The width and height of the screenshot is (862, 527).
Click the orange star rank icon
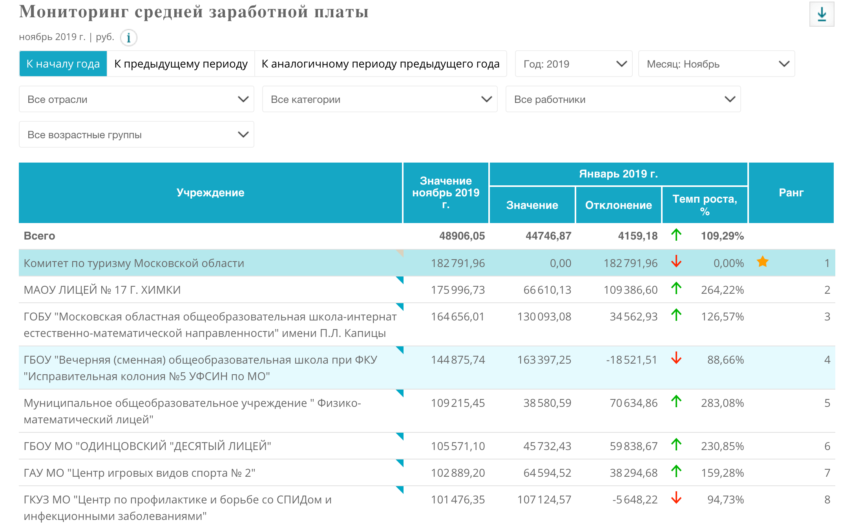762,262
